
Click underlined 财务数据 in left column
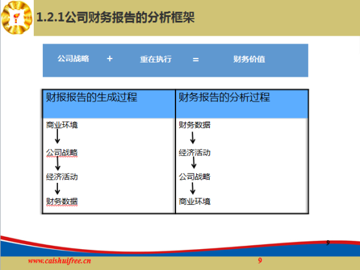[x=62, y=202]
